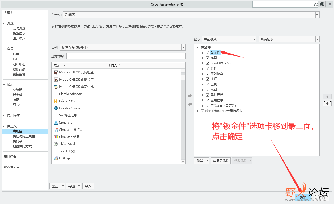This screenshot has width=334, height=204.
Task: Expand the 映射键和UDF node
Action: tap(198, 111)
